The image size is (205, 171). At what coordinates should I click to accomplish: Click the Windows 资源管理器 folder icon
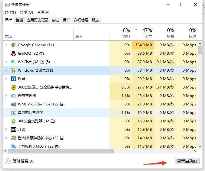[x=13, y=70]
